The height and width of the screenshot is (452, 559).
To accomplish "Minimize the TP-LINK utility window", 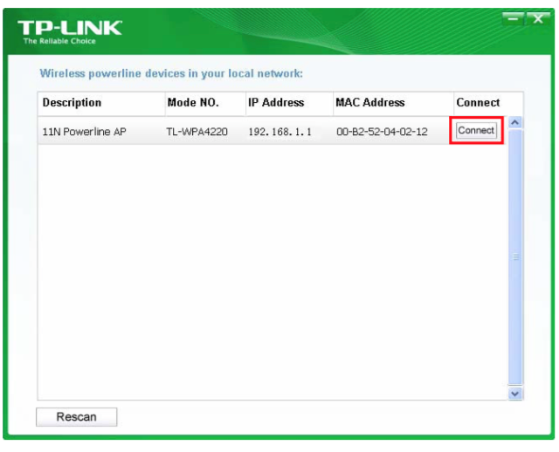I will coord(513,17).
